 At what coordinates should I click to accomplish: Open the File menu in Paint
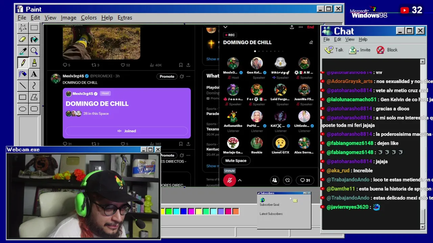(22, 18)
